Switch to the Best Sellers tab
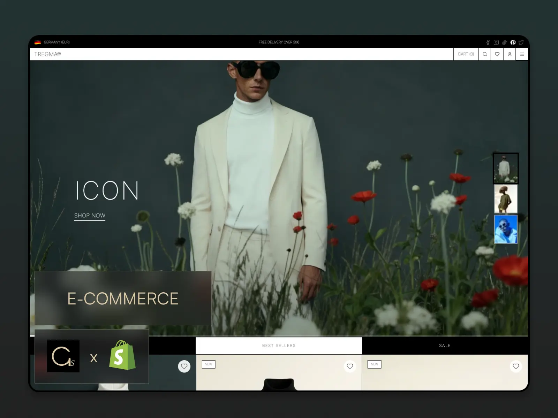 point(279,346)
